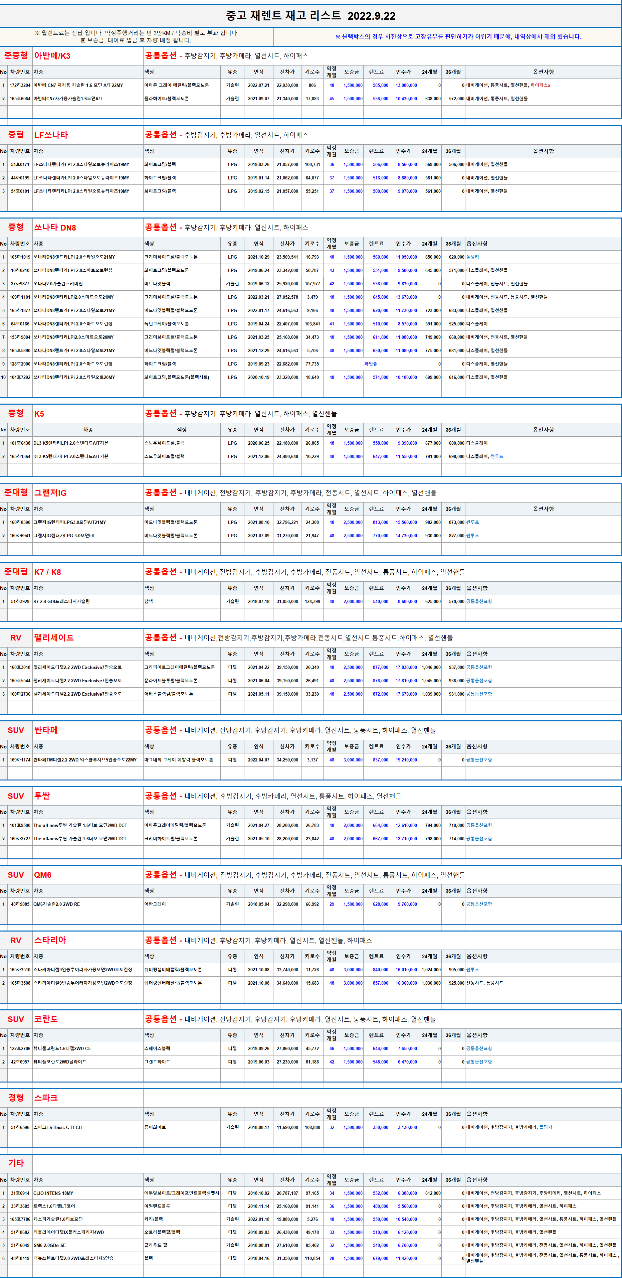This screenshot has height=1278, width=622.
Task: Select the 인수가 cell '13,080,000'
Action: [x=406, y=85]
